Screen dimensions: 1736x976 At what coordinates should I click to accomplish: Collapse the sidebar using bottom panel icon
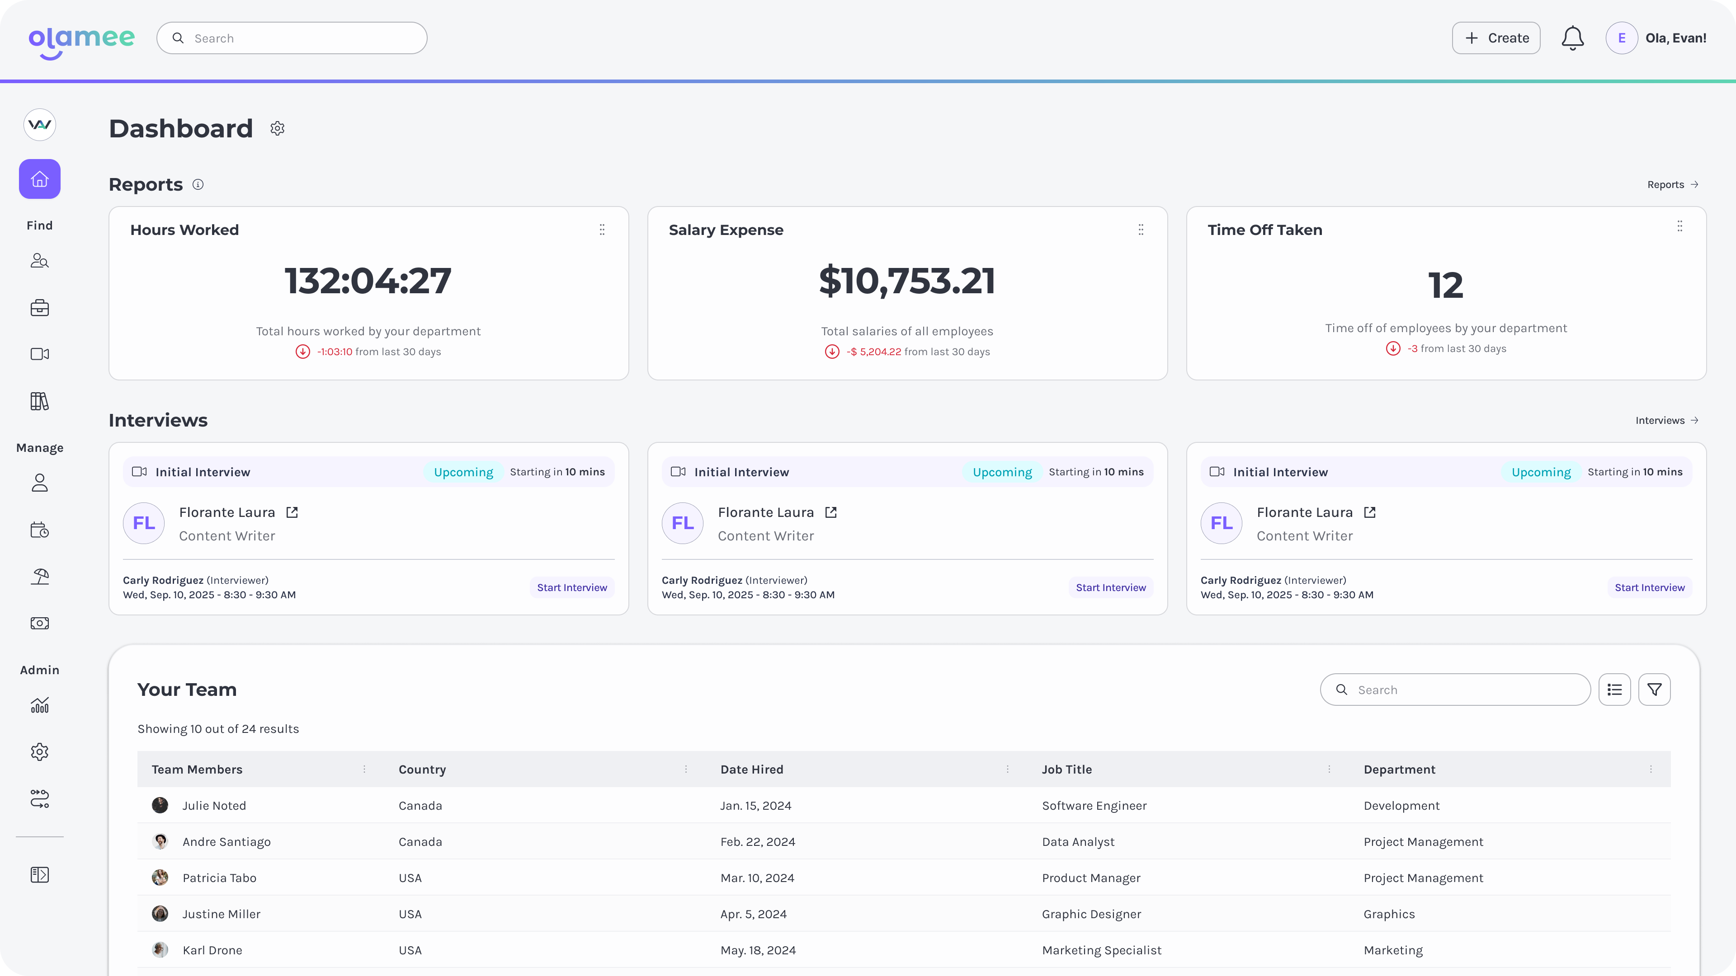(x=40, y=874)
